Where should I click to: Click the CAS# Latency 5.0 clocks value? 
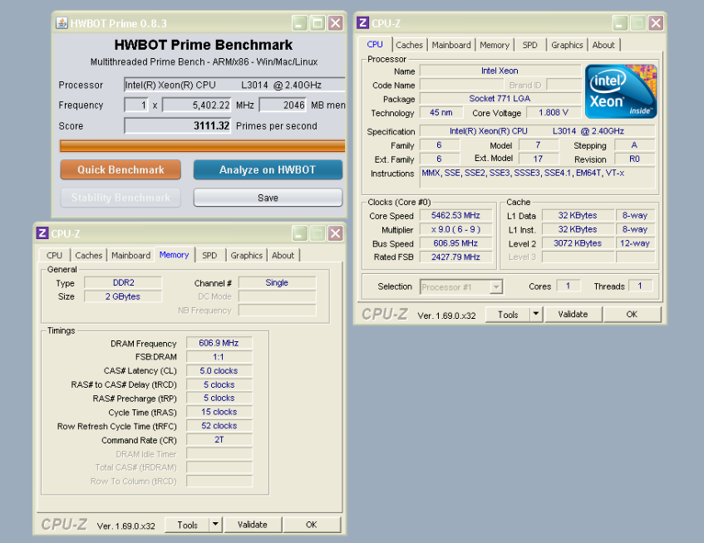coord(219,371)
